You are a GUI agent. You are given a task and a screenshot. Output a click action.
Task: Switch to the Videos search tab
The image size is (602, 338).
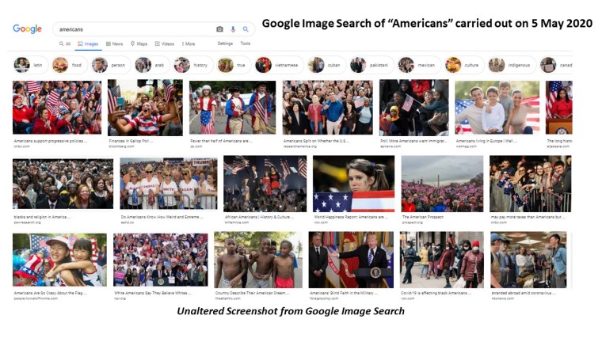coord(164,44)
